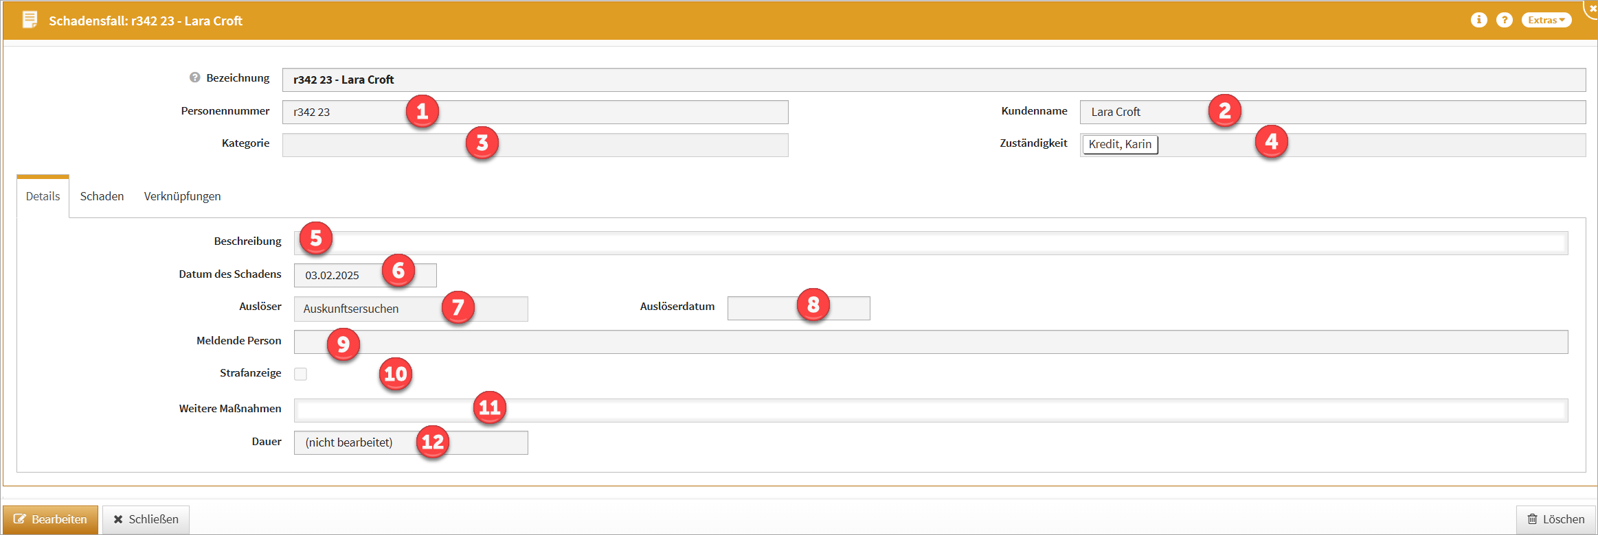Click the info icon in the header
This screenshot has width=1598, height=535.
1478,20
